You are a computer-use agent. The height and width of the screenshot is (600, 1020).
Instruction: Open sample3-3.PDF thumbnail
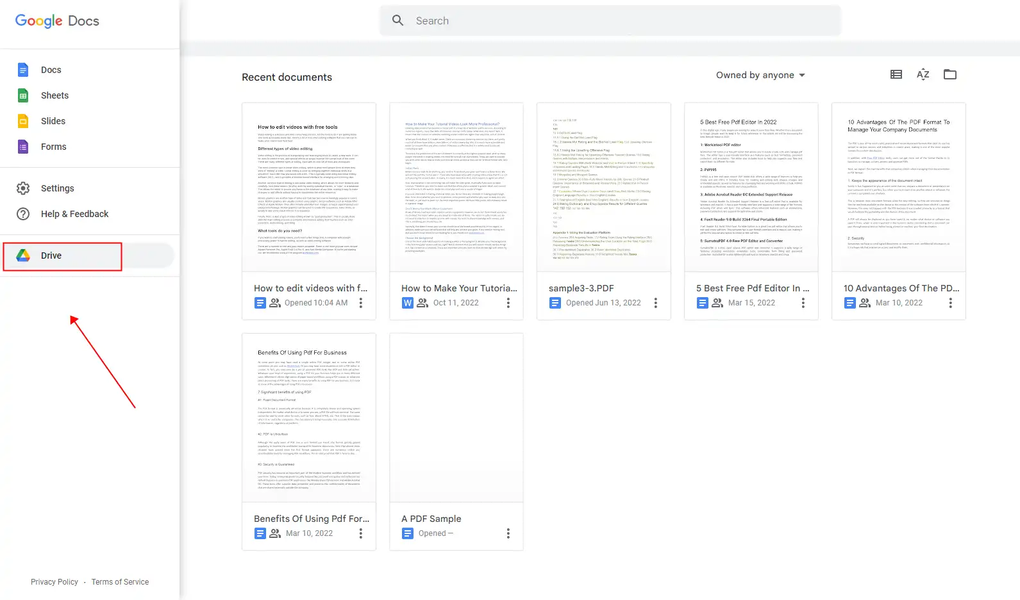click(604, 188)
